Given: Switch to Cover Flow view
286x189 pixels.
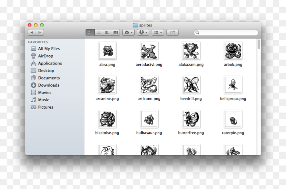Looking at the screenshot, I should click(x=115, y=32).
